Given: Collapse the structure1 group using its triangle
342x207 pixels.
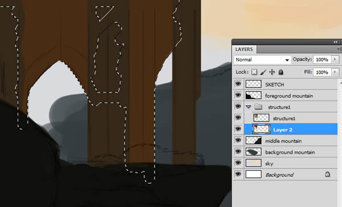Looking at the screenshot, I should tap(249, 107).
